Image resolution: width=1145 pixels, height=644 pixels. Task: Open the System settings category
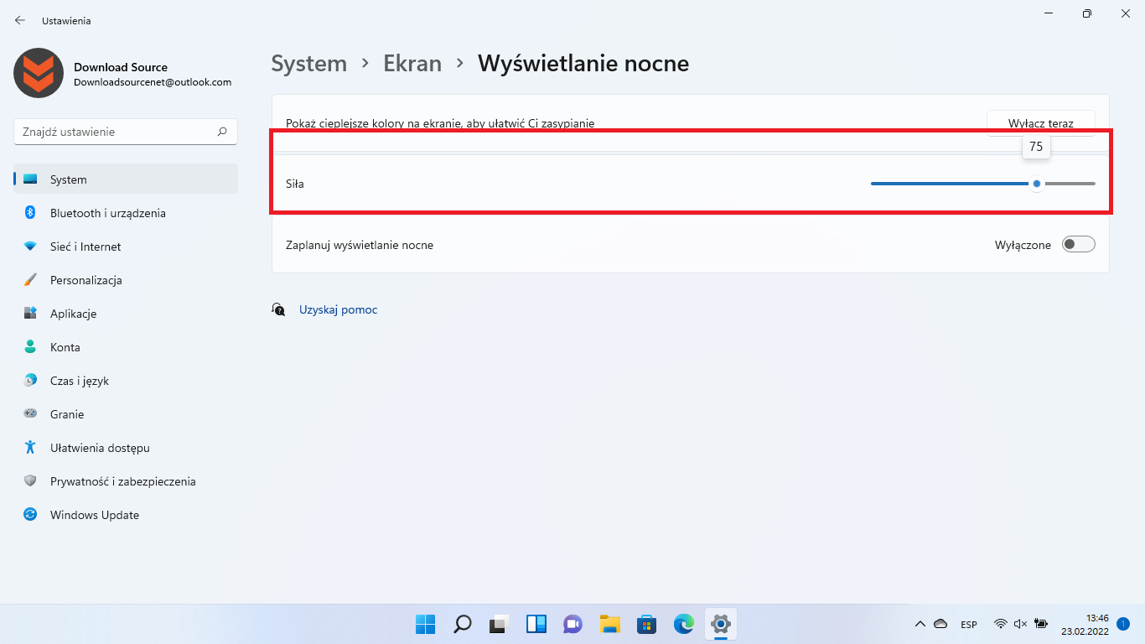coord(126,179)
